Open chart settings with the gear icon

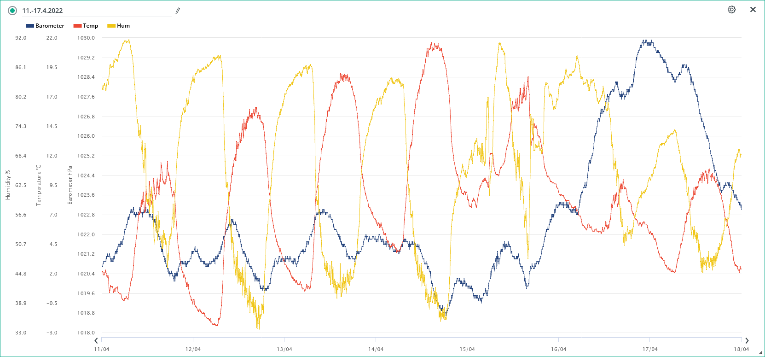[731, 10]
